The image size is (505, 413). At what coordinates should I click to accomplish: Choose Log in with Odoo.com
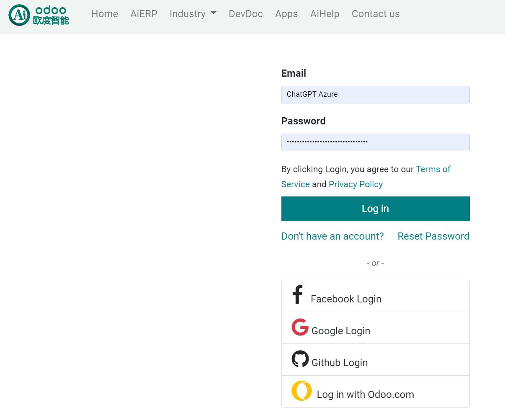click(376, 392)
